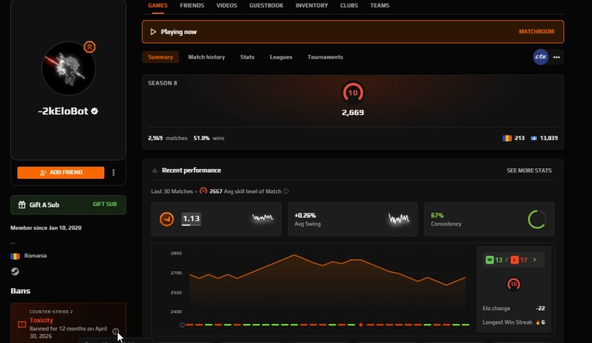Click the 67% Consistency value
The height and width of the screenshot is (343, 592).
coord(437,216)
